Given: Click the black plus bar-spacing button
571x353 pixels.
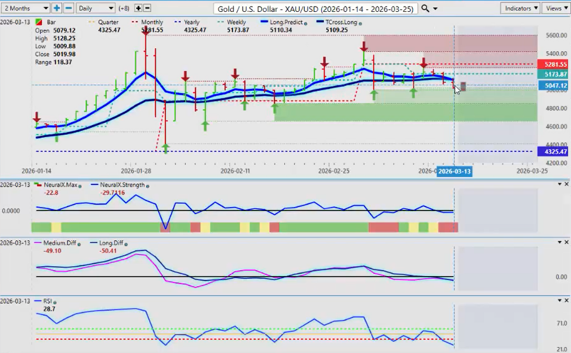Looking at the screenshot, I should [139, 8].
